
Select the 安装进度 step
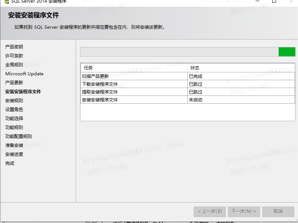14,154
